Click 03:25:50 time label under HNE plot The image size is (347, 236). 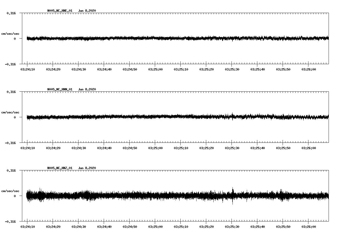point(283,69)
